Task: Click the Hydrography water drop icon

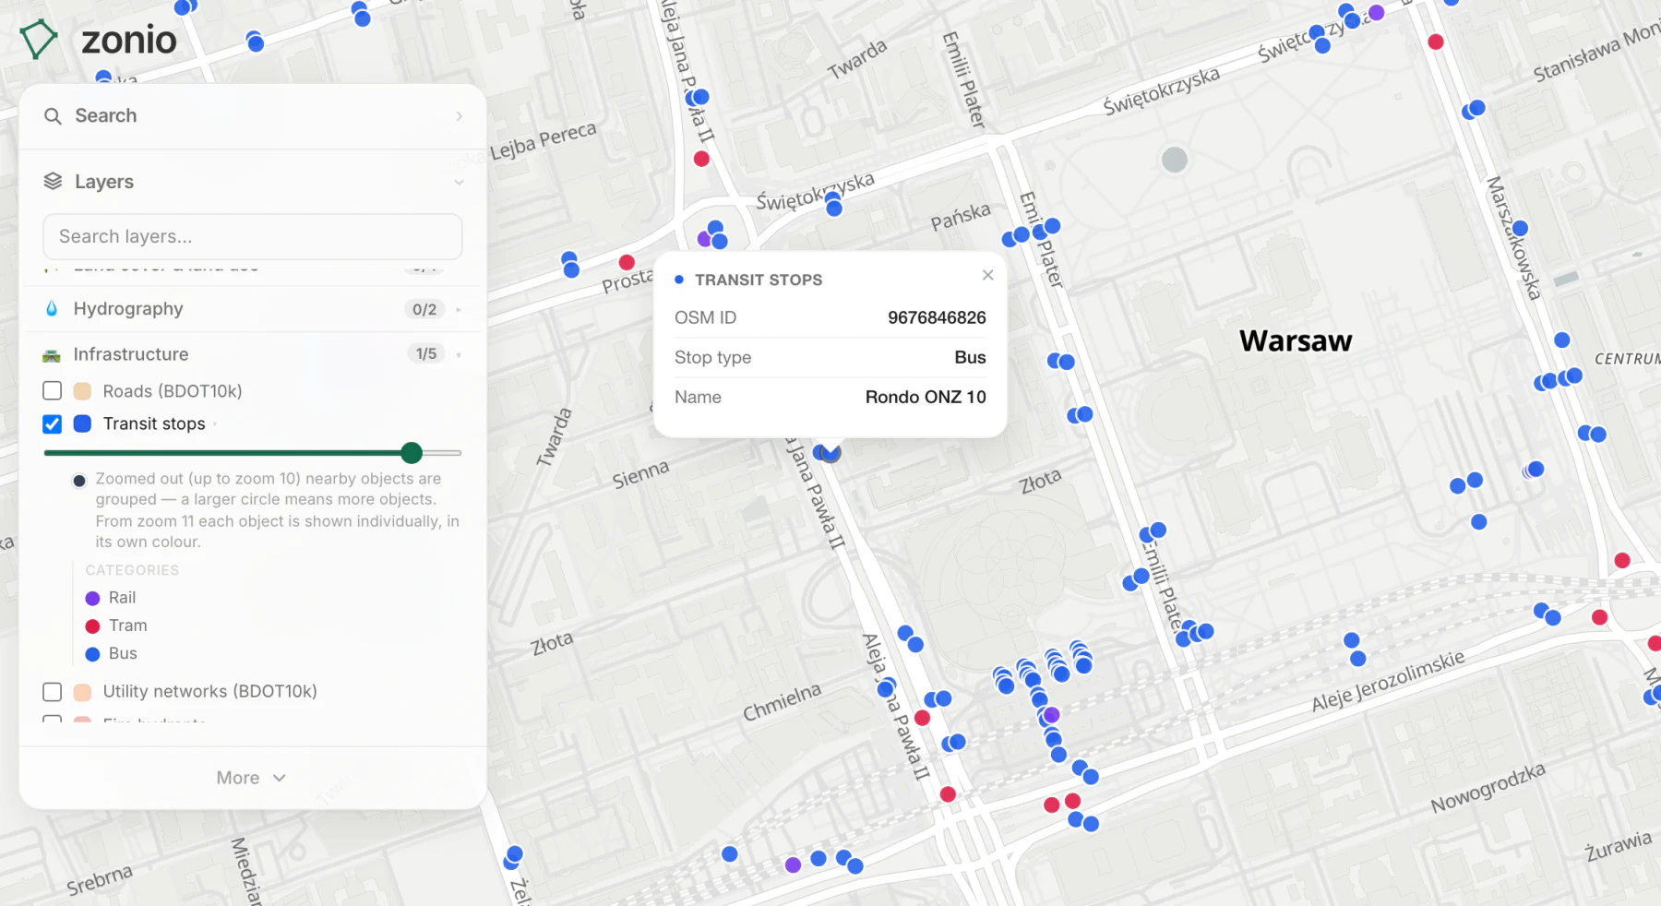Action: click(x=52, y=308)
